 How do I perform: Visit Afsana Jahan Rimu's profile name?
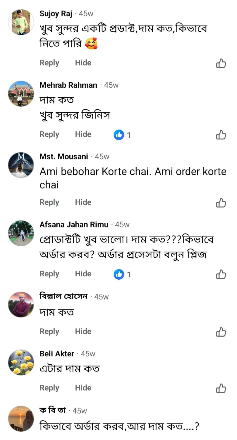[74, 225]
